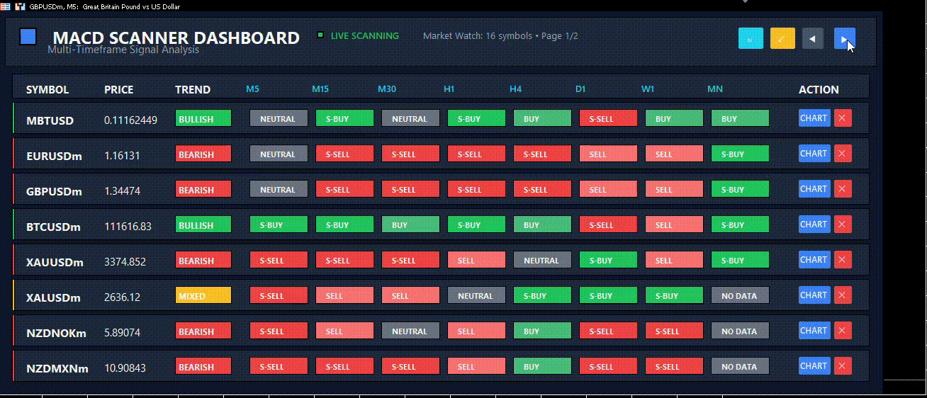Click the BULLISH trend badge for BTCUSDm
The height and width of the screenshot is (398, 927).
[x=203, y=224]
